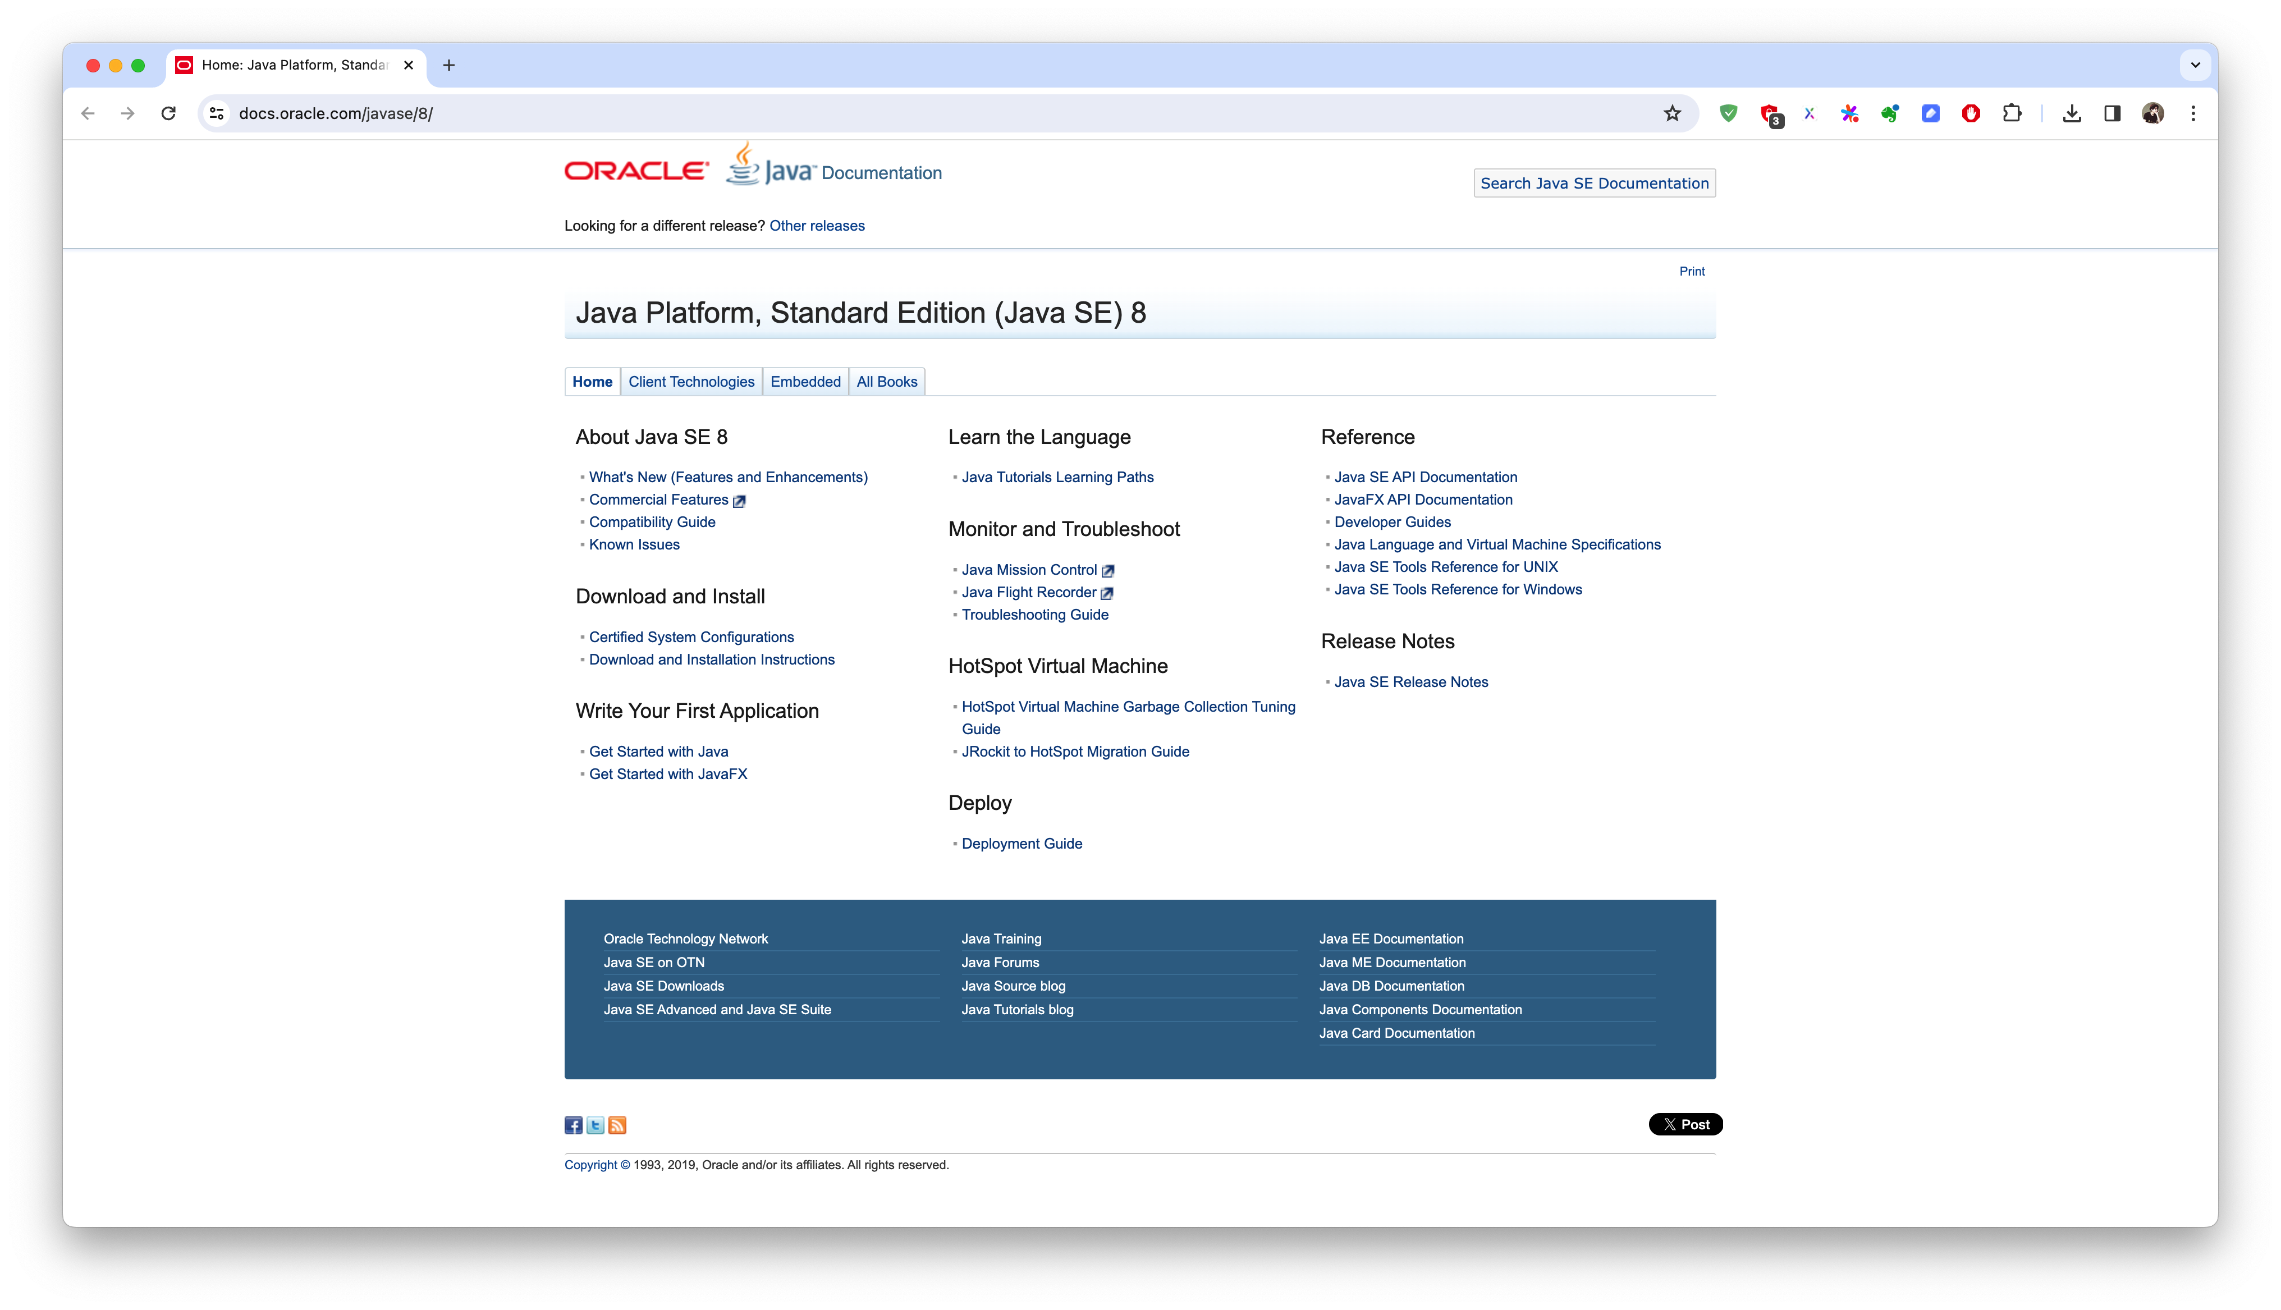Click the Twitter bird icon
Screen dimensions: 2281x1310
click(596, 1125)
